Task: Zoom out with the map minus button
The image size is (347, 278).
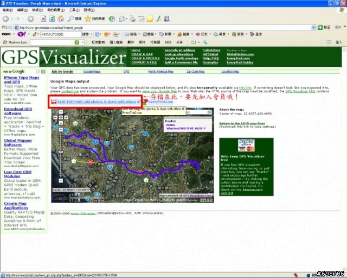Action: coord(61,181)
